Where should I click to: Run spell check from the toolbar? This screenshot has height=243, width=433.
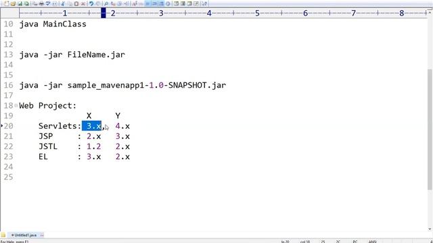click(48, 3)
